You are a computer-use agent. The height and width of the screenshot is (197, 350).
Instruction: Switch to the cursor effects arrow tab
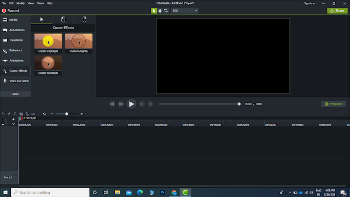click(42, 20)
